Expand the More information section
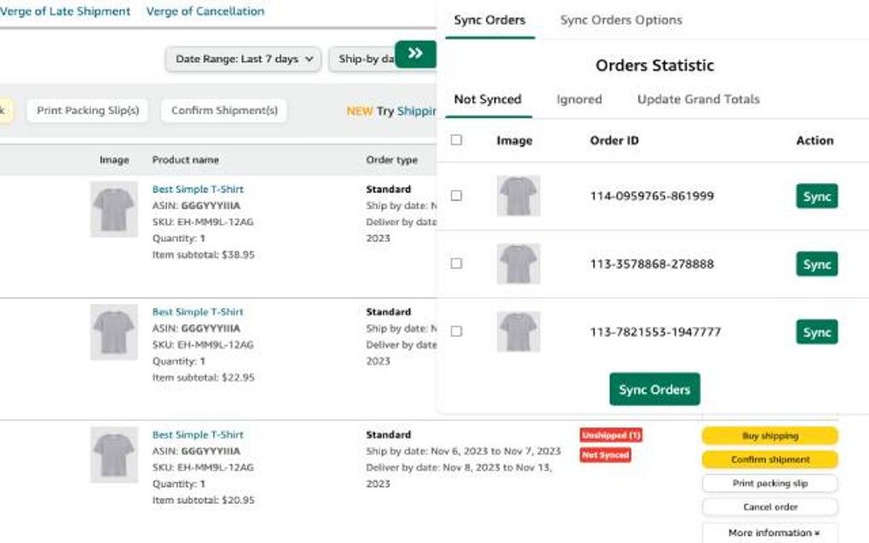Viewport: 869px width, 543px height. 768,532
